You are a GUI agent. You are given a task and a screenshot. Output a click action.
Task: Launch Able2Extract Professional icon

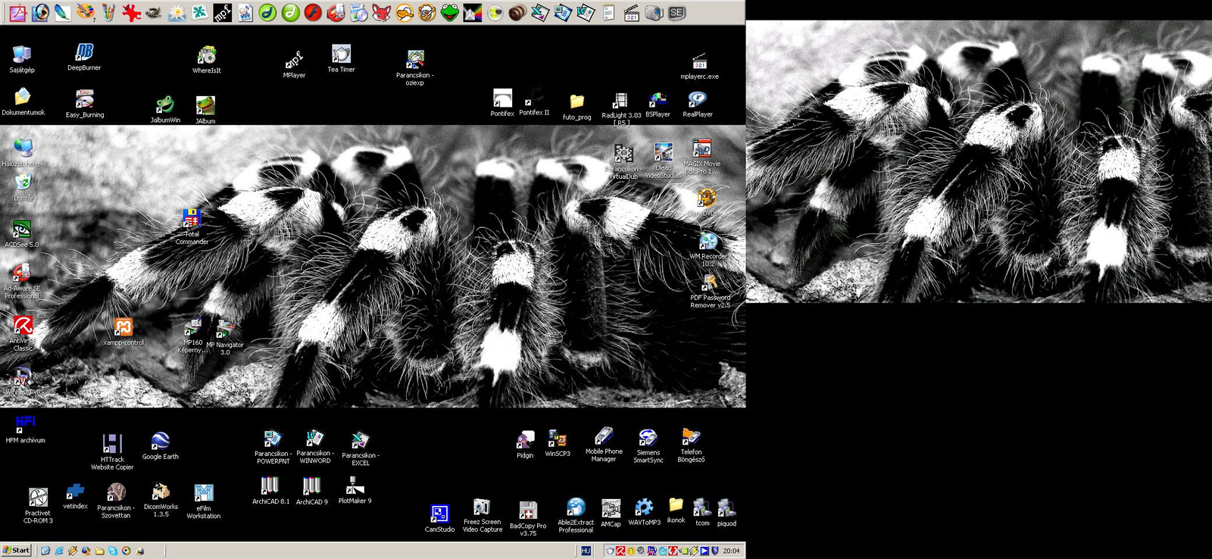tap(576, 516)
